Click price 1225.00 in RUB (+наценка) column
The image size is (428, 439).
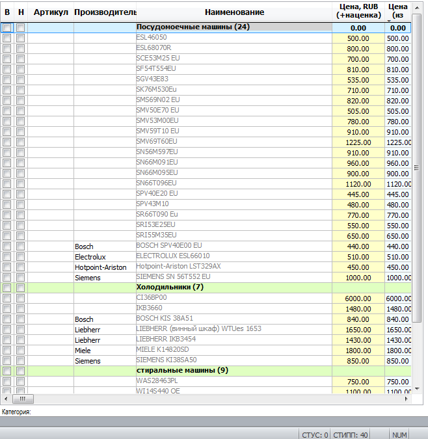coord(358,142)
